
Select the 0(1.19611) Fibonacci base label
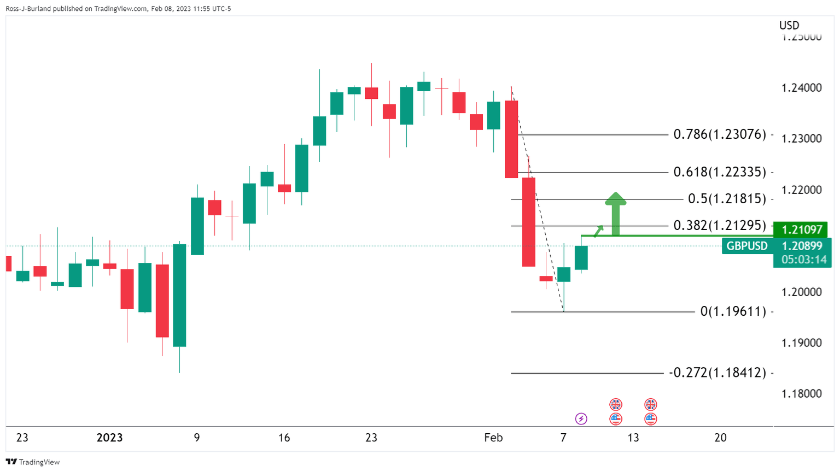(733, 312)
